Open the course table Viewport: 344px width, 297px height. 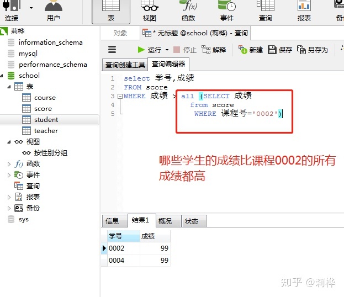(x=45, y=98)
